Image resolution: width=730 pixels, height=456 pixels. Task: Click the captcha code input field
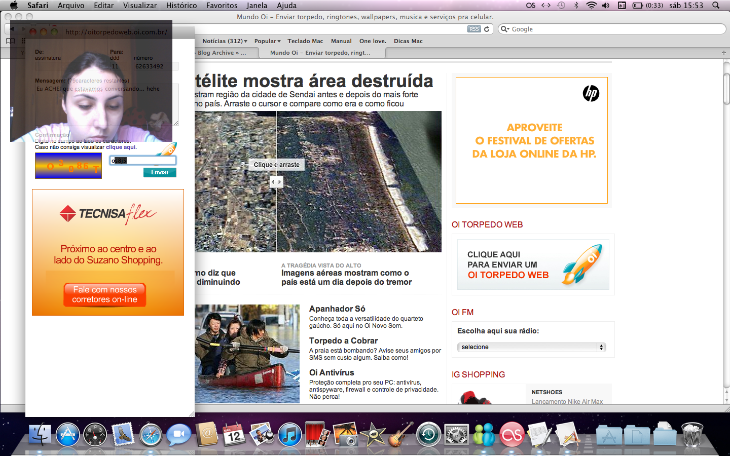(143, 161)
